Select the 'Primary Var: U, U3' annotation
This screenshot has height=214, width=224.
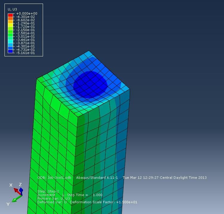tap(53, 198)
